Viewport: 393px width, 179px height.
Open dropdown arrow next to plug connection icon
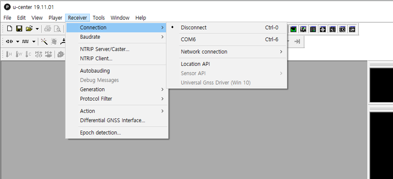[x=18, y=42]
